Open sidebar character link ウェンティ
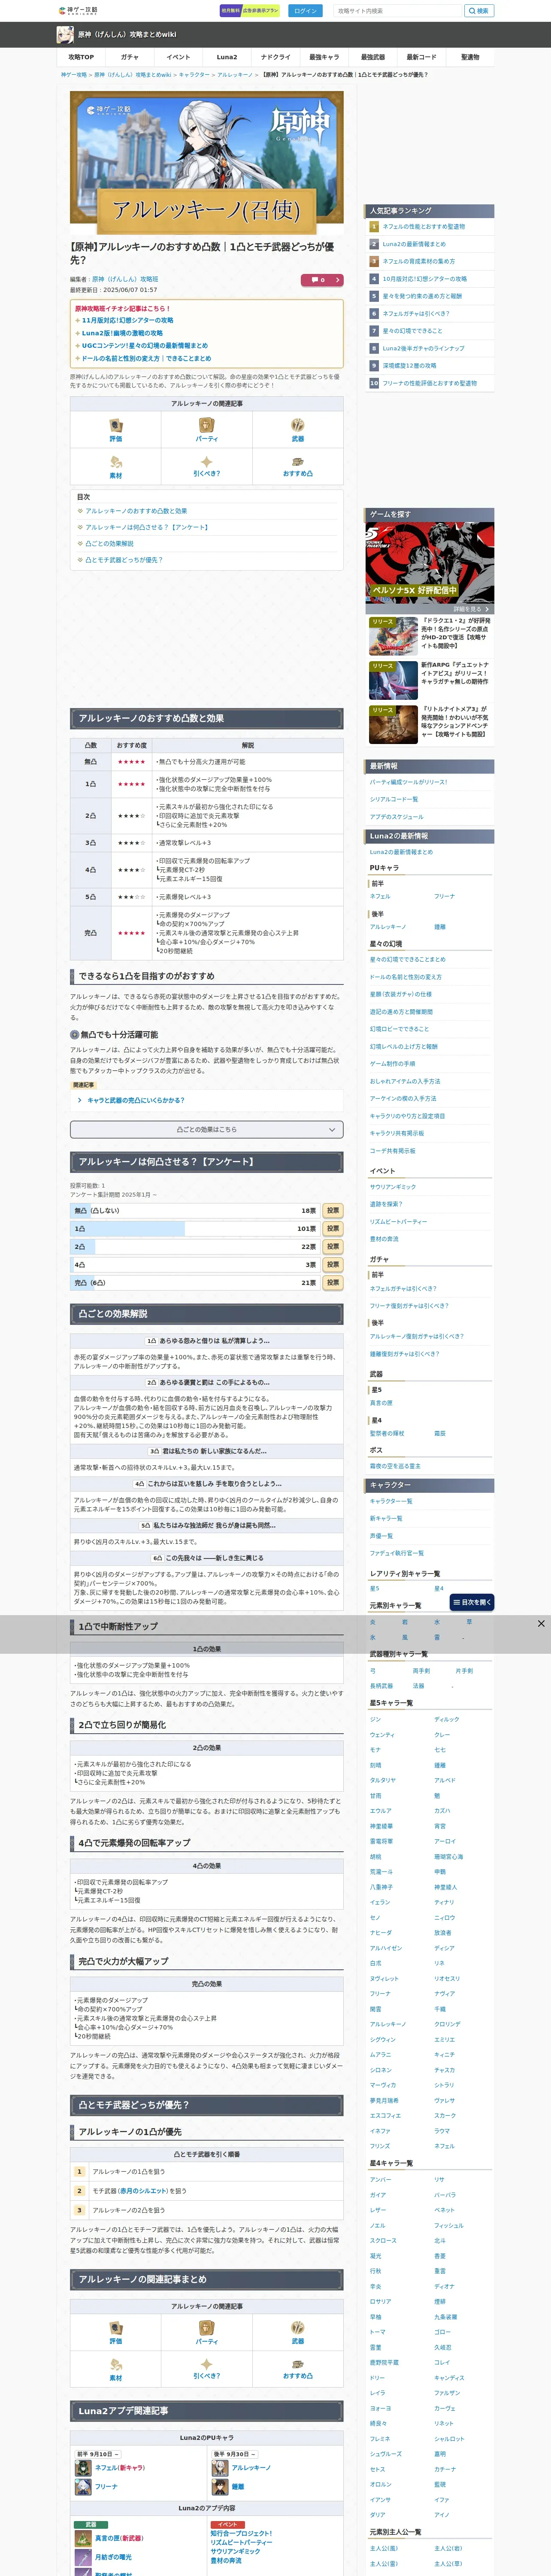 pyautogui.click(x=382, y=1735)
